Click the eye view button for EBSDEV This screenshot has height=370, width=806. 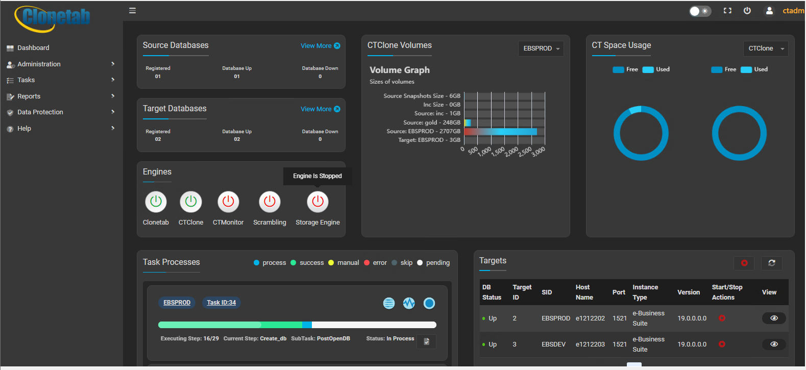point(774,344)
